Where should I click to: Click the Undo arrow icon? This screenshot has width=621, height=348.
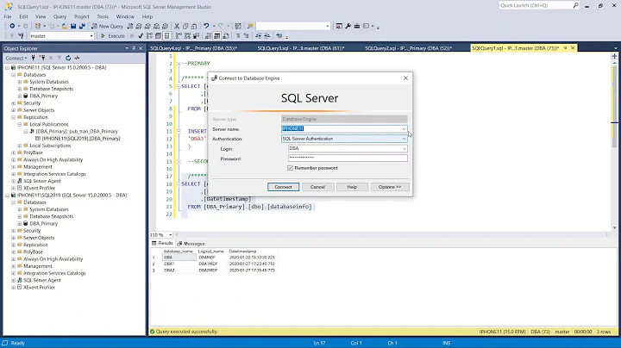pos(206,26)
